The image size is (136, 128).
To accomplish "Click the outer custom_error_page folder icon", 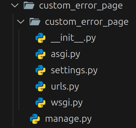I will click(x=29, y=5).
